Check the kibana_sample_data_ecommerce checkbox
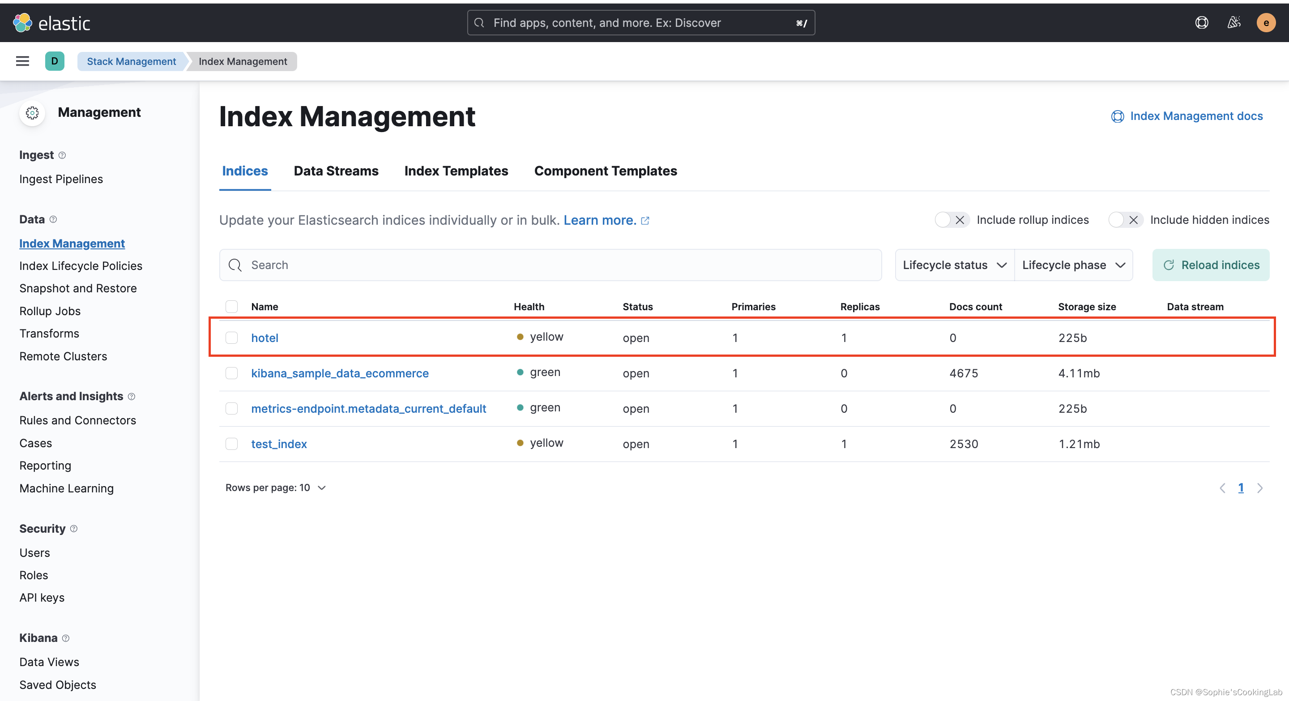The height and width of the screenshot is (701, 1289). (x=232, y=373)
